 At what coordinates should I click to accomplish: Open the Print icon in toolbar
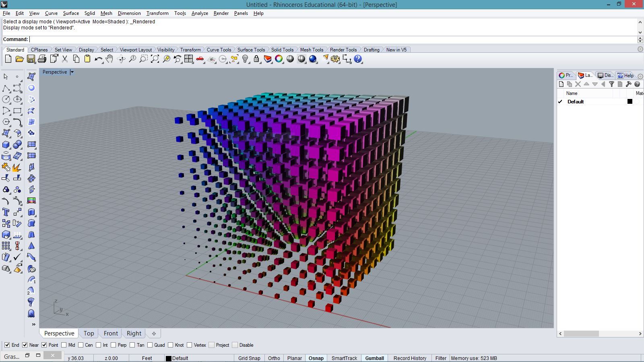(42, 59)
